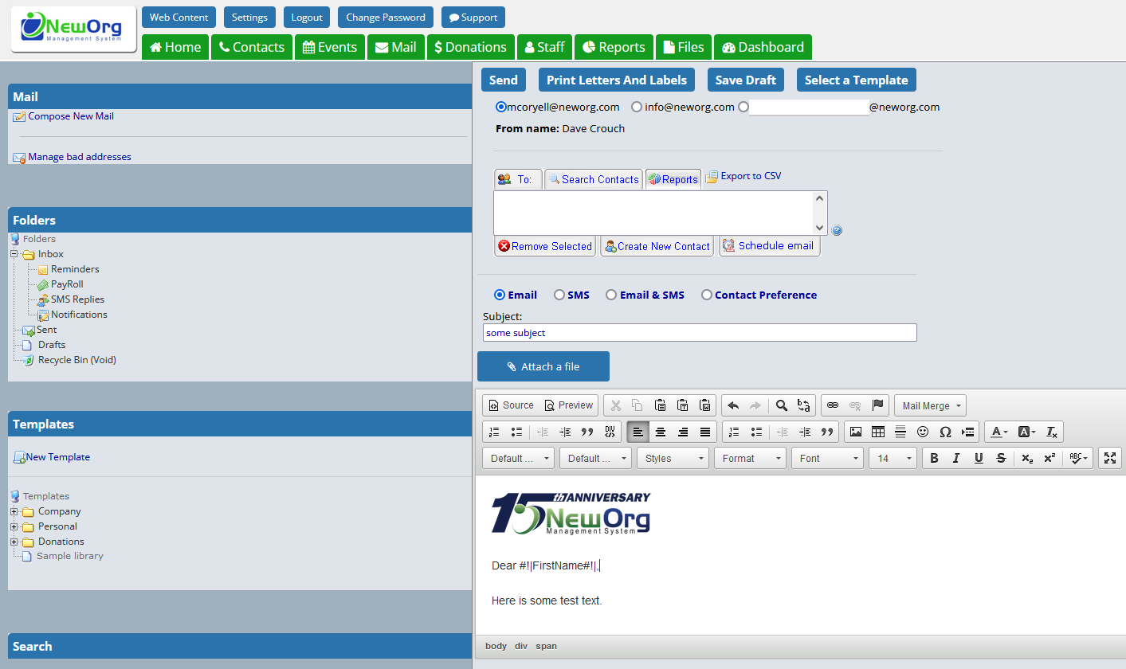Click the recipients box scroll down arrow
The height and width of the screenshot is (669, 1126).
pyautogui.click(x=819, y=227)
